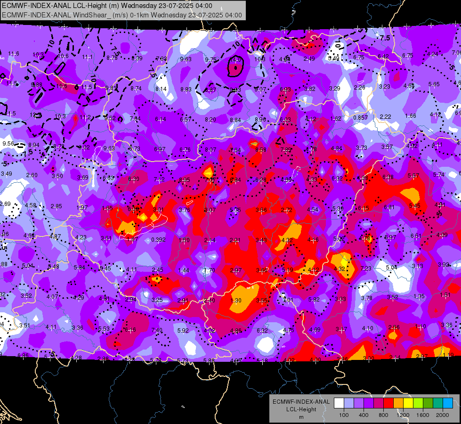Click the wind shear value 1.44
This screenshot has width=461, height=424.
pos(184,270)
